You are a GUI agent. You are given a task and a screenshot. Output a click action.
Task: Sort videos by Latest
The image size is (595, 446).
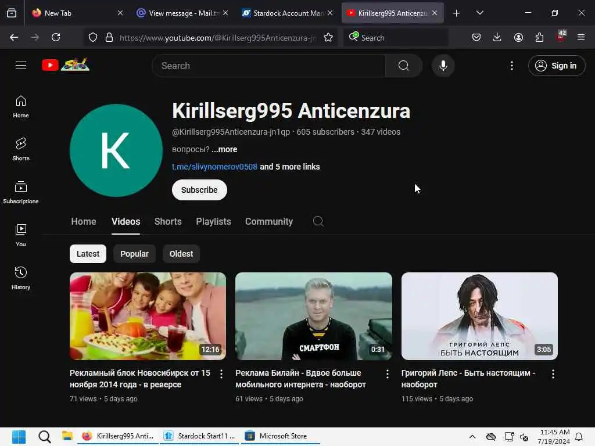[88, 254]
